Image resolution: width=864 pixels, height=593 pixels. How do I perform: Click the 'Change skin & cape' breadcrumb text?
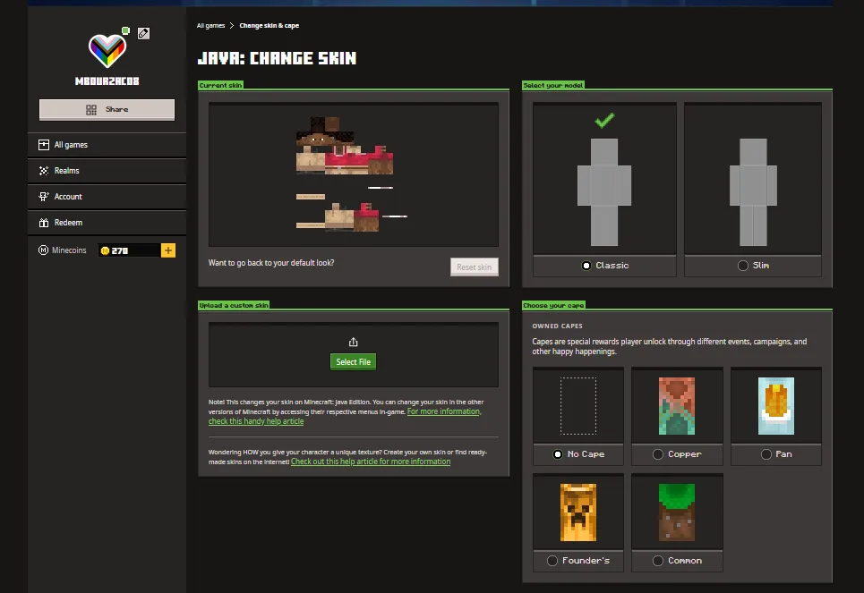tap(269, 25)
